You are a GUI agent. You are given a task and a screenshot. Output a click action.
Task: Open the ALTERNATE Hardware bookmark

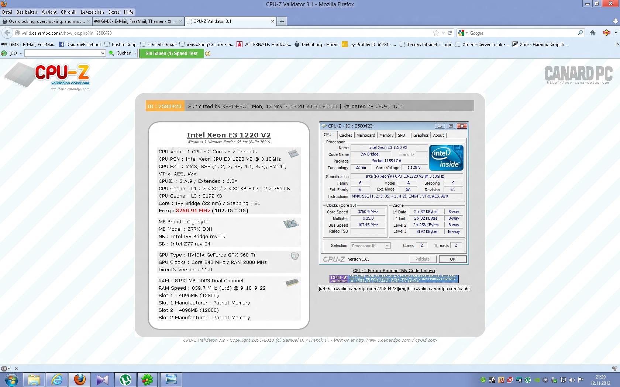point(264,44)
